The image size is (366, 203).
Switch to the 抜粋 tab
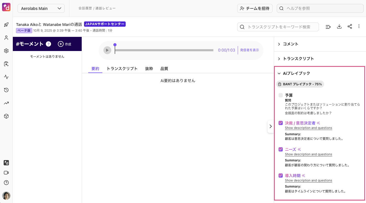pos(149,69)
